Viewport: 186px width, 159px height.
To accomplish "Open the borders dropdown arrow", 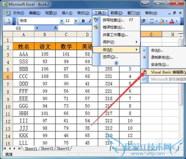I will (x=156, y=21).
